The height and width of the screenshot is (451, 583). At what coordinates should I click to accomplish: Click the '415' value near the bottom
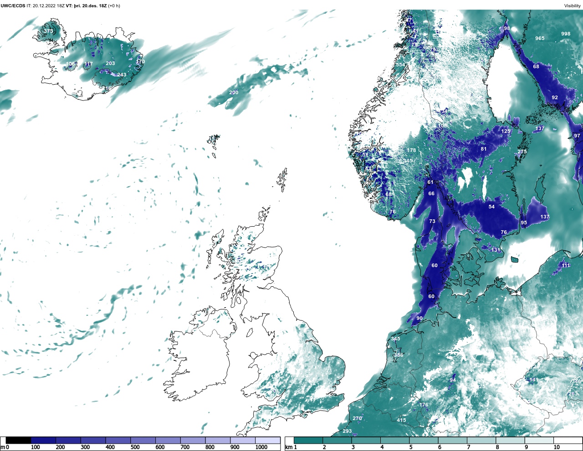click(x=401, y=420)
